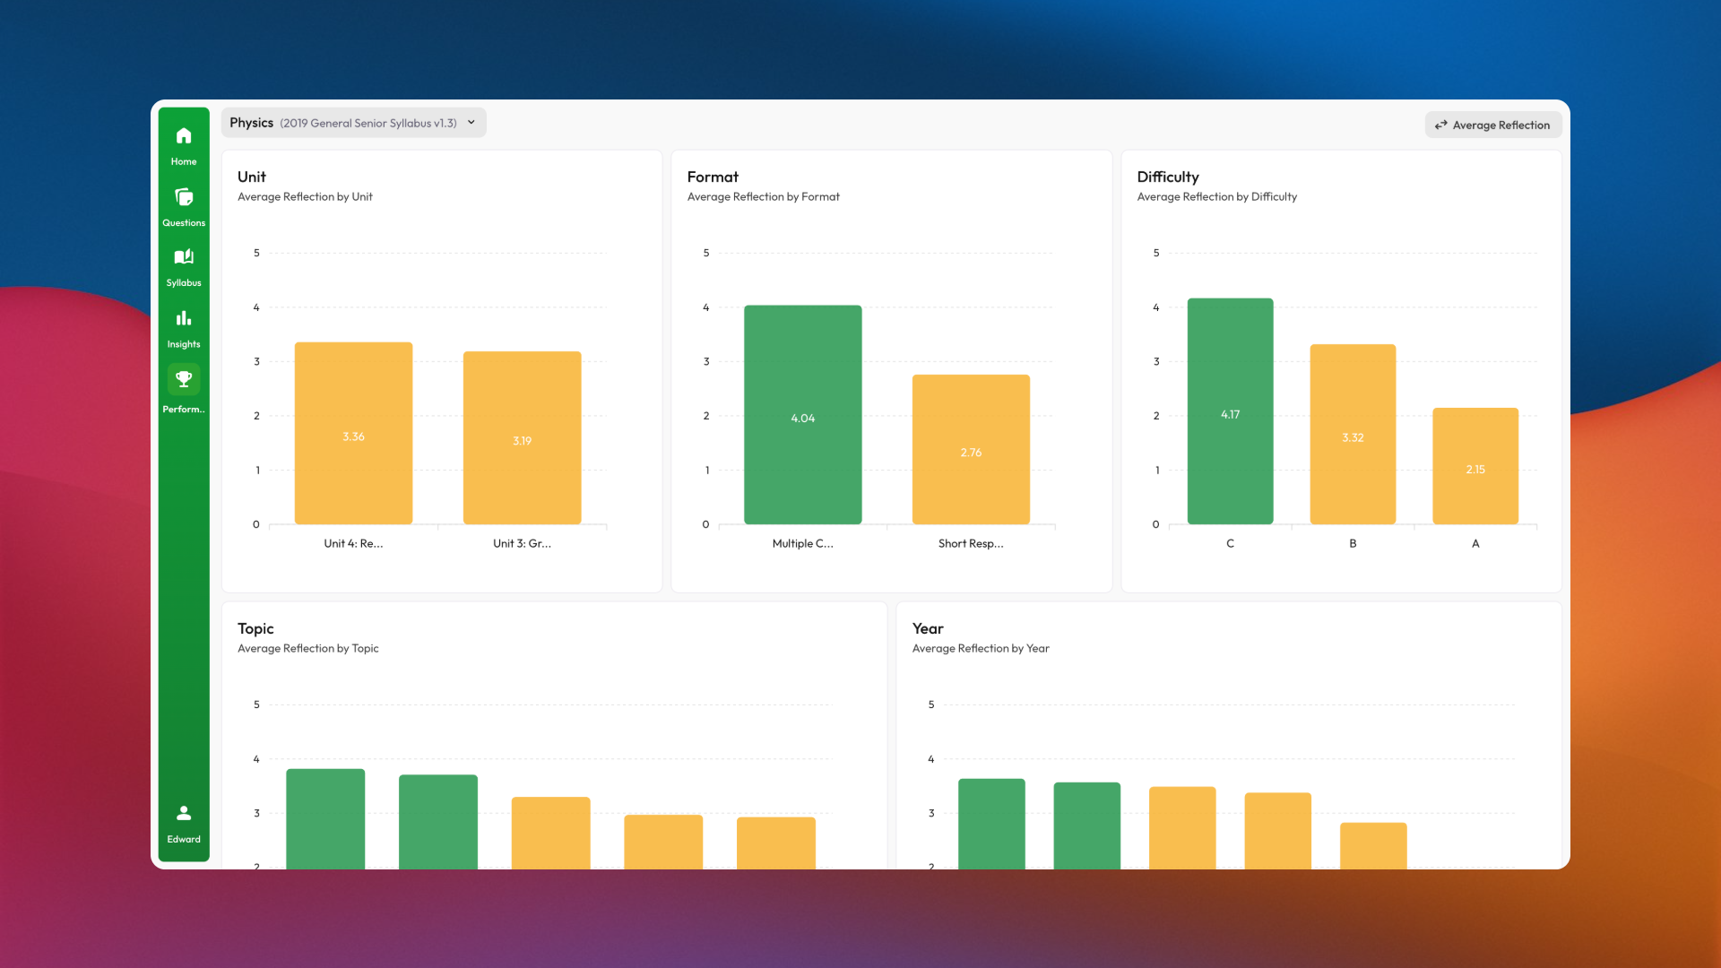Click the Unit 3 bar showing 3.19
Screen dimensions: 1721x968
(522, 439)
